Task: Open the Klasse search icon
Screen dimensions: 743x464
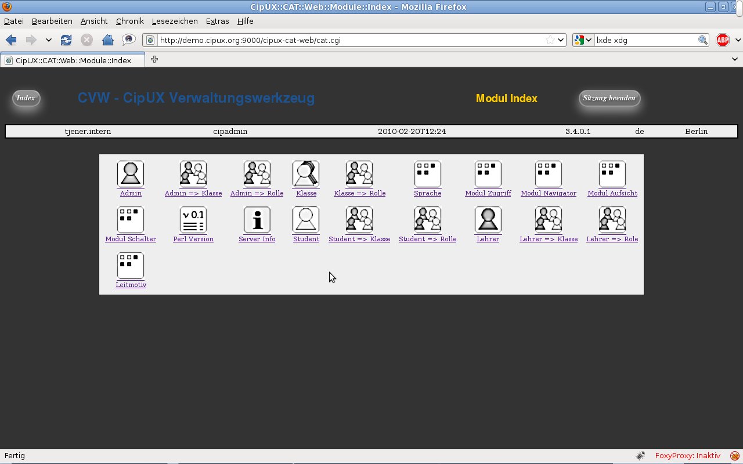Action: 306,174
